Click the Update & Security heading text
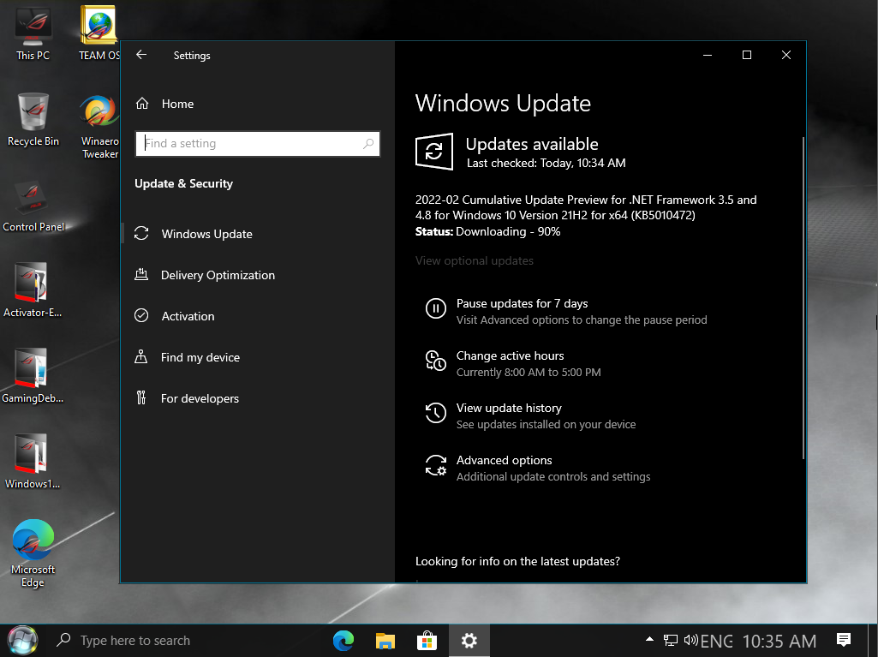Image resolution: width=878 pixels, height=657 pixels. tap(183, 183)
